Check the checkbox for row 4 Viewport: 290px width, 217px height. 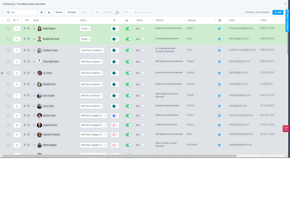coord(8,62)
